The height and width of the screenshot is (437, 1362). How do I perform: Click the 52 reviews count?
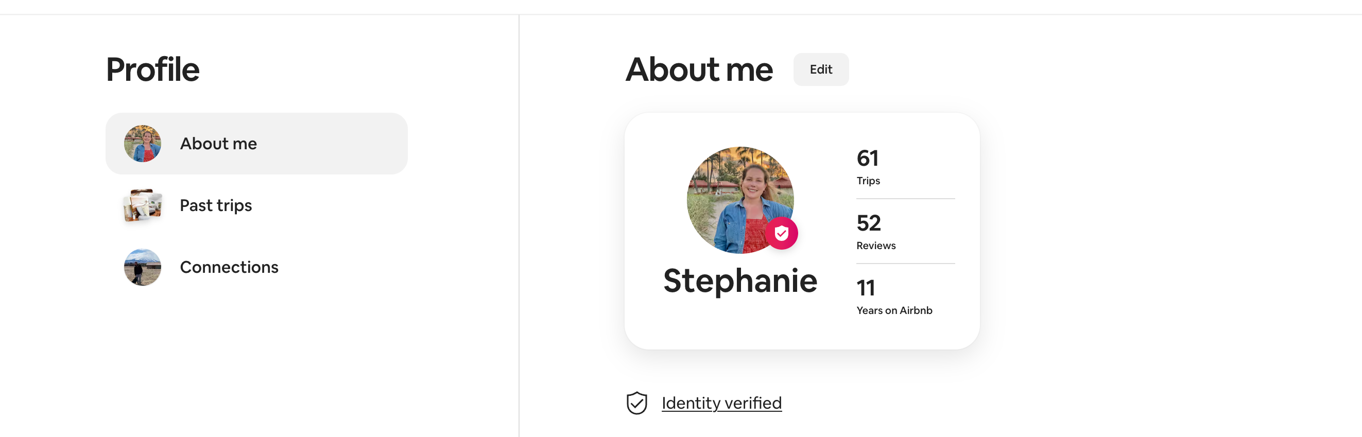click(x=868, y=222)
